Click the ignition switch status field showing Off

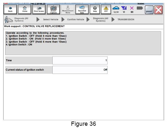tap(80, 70)
